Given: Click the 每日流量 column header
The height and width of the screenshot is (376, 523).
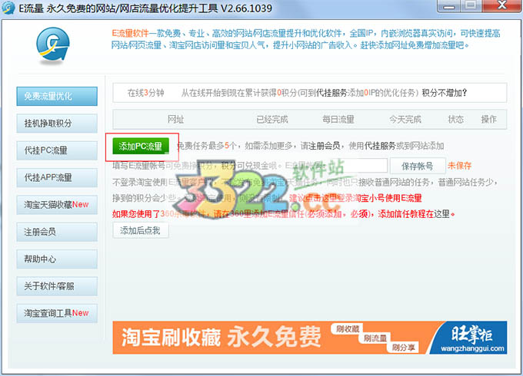Looking at the screenshot, I should [338, 119].
